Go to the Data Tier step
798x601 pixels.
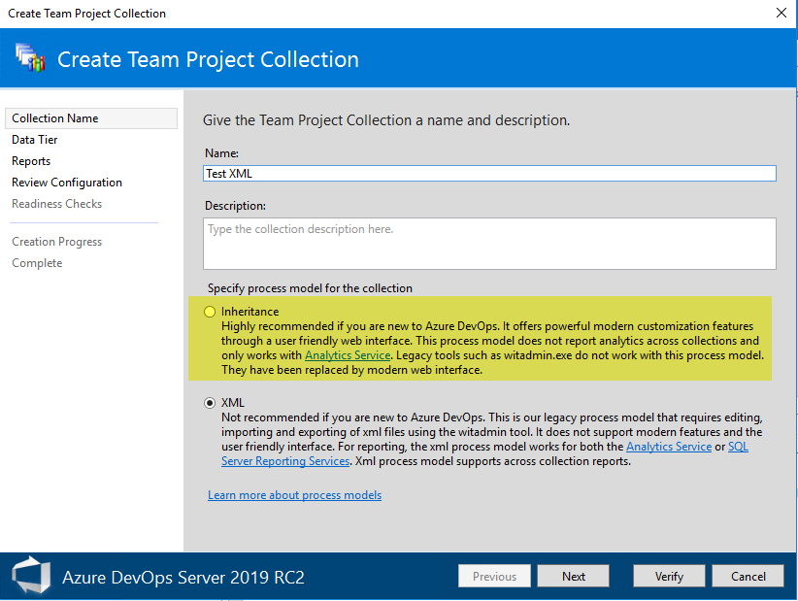[x=35, y=140]
